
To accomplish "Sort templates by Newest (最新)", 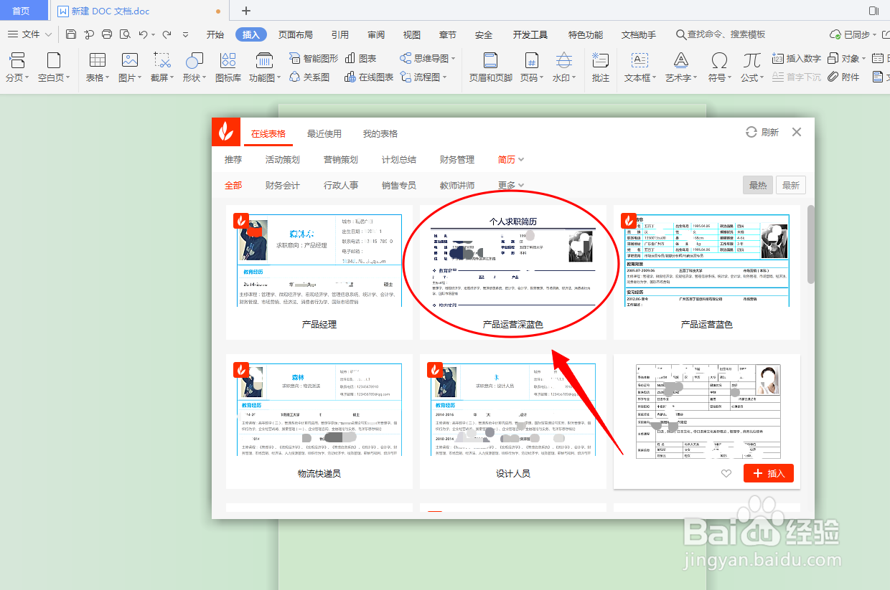I will 791,185.
